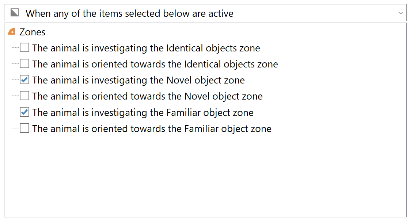410x221 pixels.
Task: Select the 'oriented towards the Identical objects zone' text
Action: 155,64
